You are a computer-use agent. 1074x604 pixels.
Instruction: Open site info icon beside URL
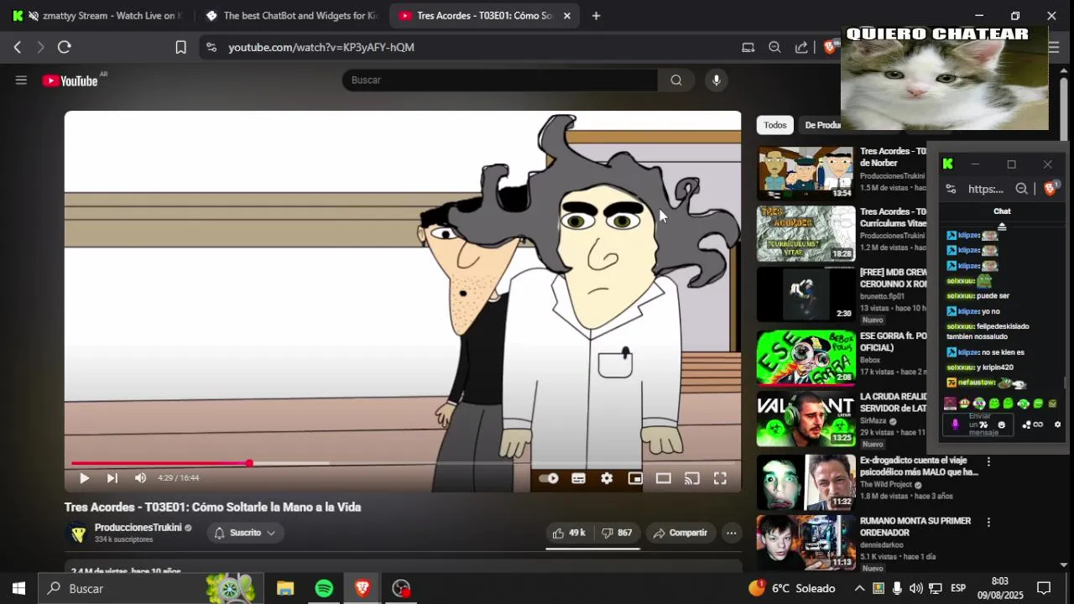211,47
